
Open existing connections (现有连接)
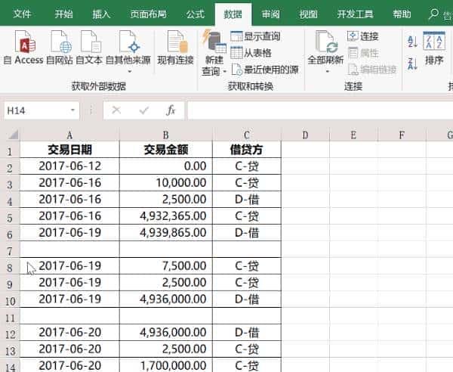pos(176,48)
